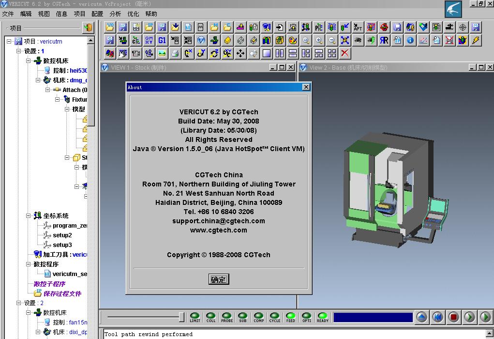
Task: Collapse the 模型 tree node
Action: point(67,109)
